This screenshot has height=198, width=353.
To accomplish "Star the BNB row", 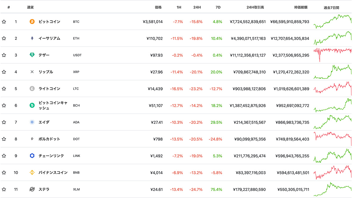I will pyautogui.click(x=4, y=172).
